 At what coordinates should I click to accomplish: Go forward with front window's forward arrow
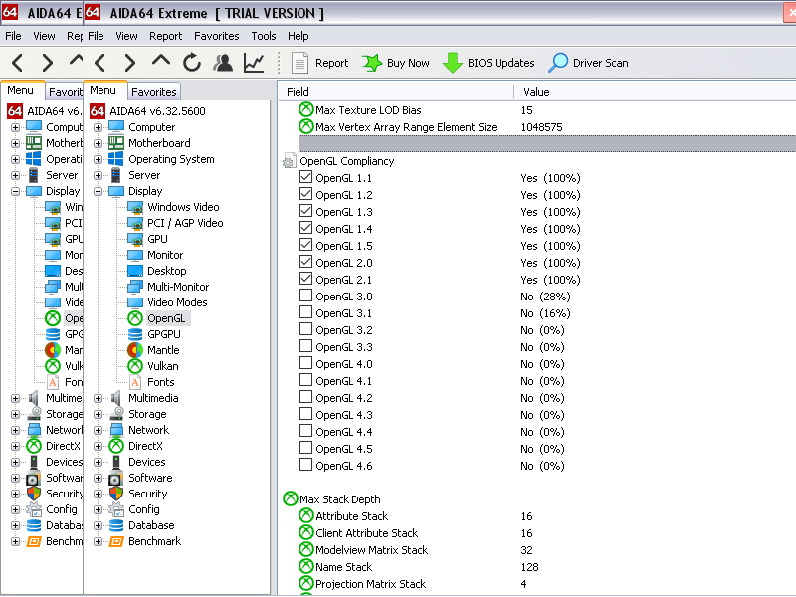click(130, 63)
